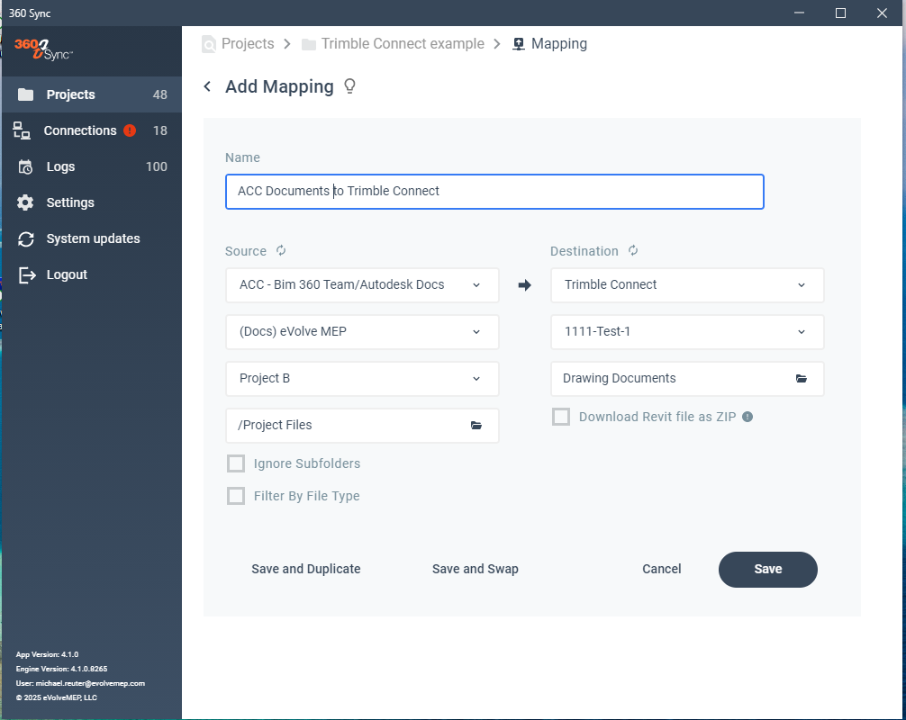This screenshot has height=720, width=906.
Task: Click the 360 Sync logo
Action: coord(43,49)
